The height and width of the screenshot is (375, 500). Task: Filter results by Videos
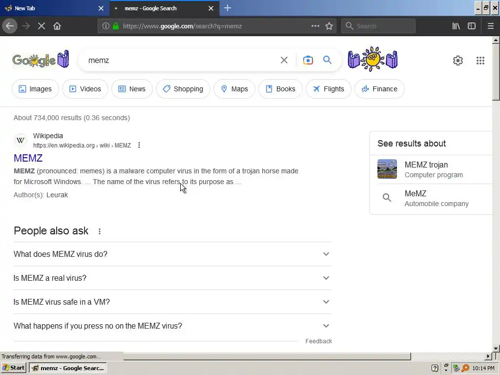pos(85,89)
